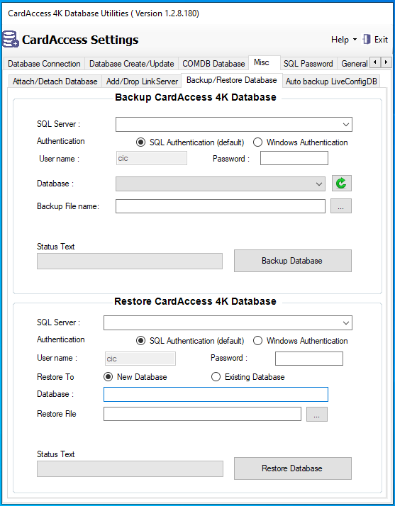
Task: Click the Backup File name label
Action: [68, 206]
